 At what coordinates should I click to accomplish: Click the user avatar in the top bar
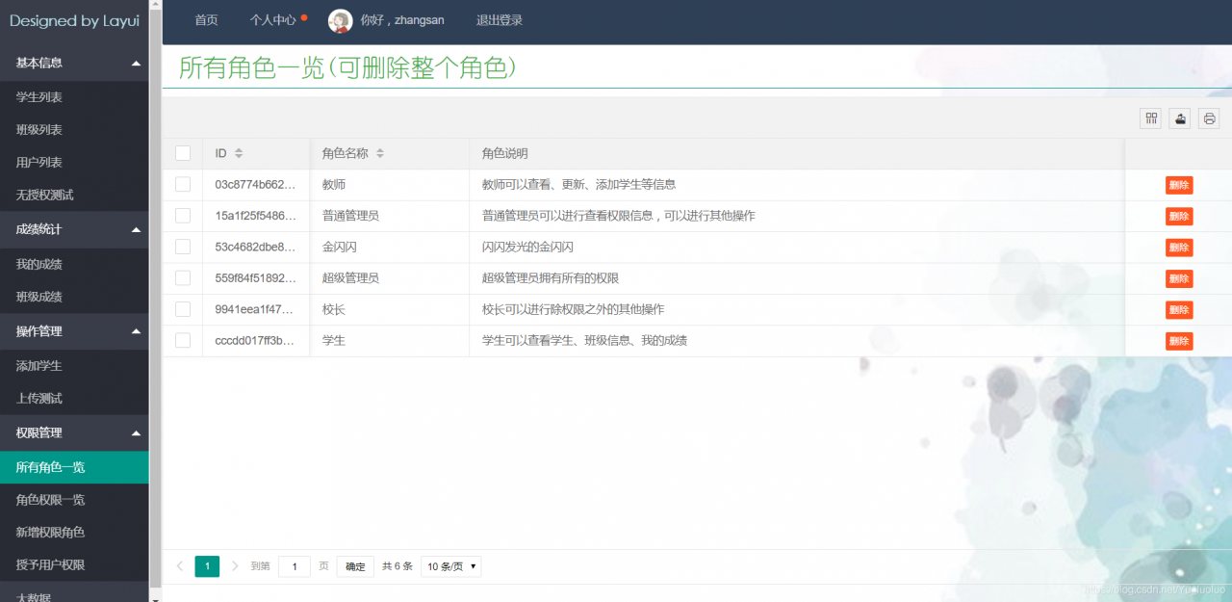[x=340, y=20]
